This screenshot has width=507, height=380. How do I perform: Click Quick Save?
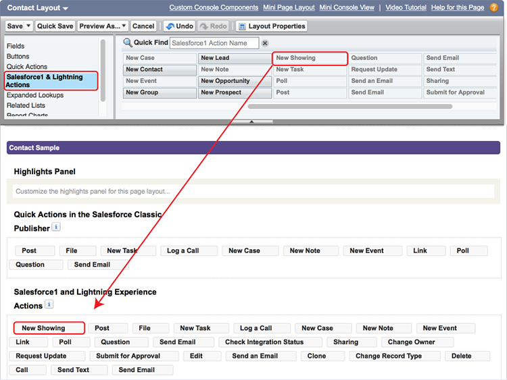tap(55, 26)
